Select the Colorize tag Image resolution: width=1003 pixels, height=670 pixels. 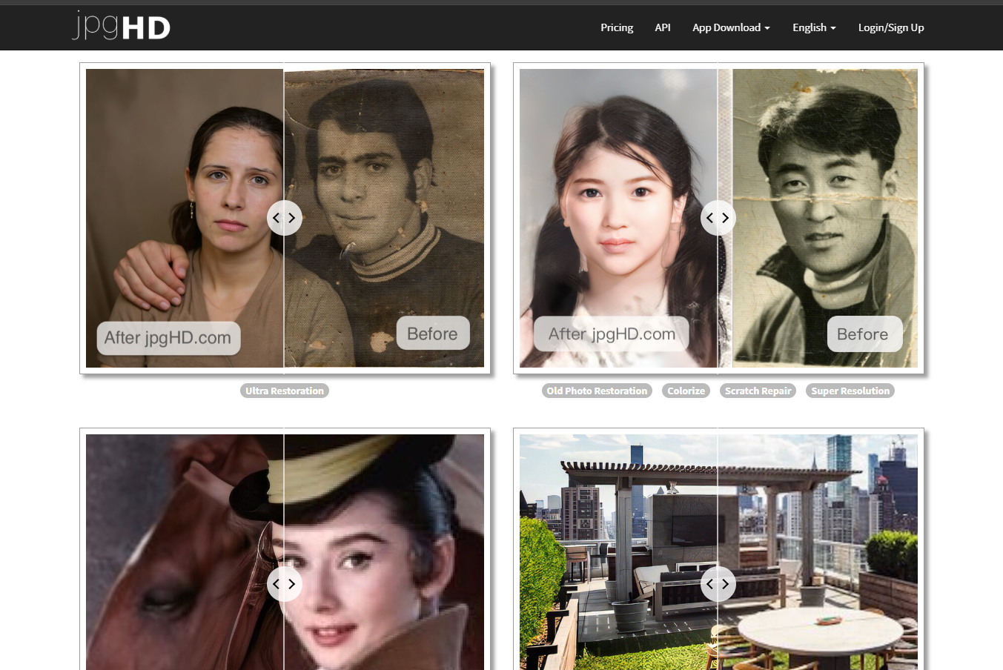coord(686,391)
